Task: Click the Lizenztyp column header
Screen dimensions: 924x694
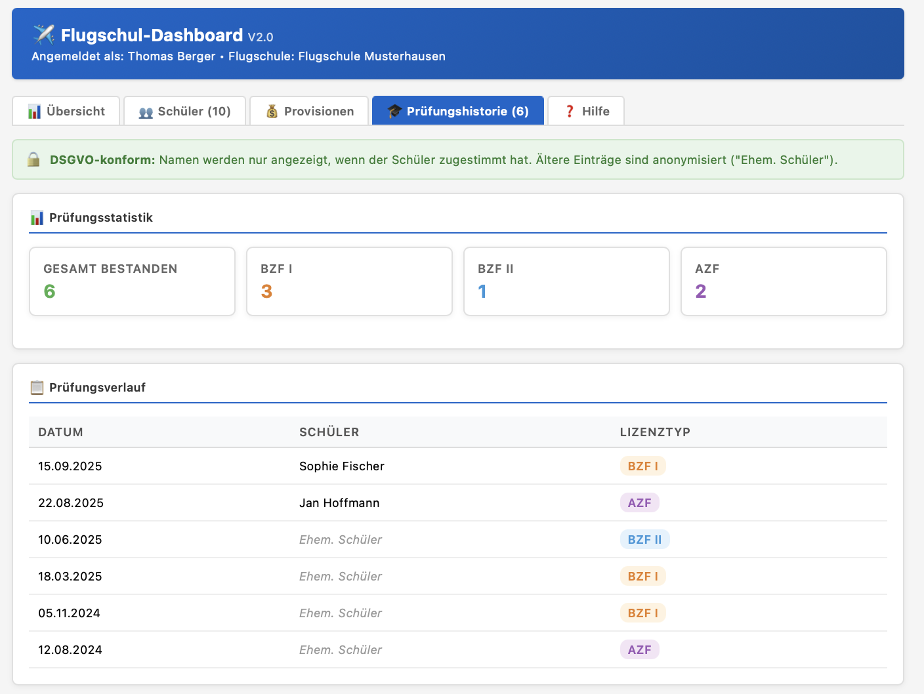Action: pos(655,432)
